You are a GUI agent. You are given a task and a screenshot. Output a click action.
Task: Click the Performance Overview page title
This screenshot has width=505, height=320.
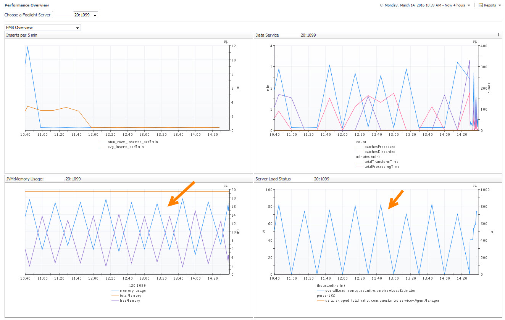pyautogui.click(x=27, y=5)
